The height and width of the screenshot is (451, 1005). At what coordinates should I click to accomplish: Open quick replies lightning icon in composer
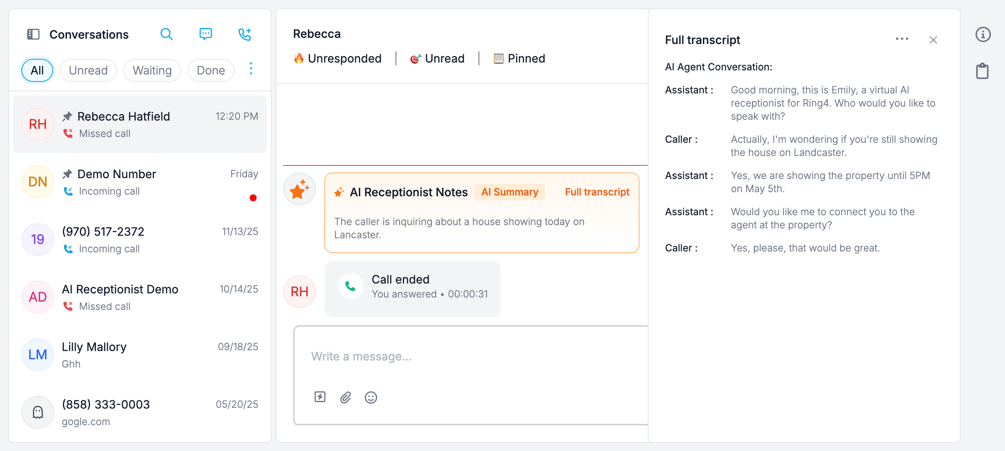[320, 397]
